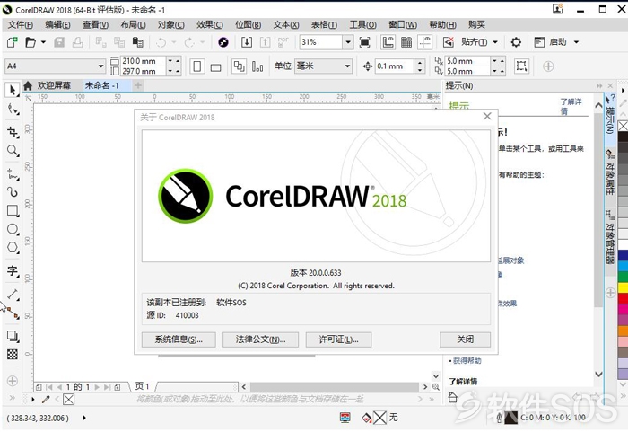Expand the 启动 launcher dropdown

pos(576,41)
